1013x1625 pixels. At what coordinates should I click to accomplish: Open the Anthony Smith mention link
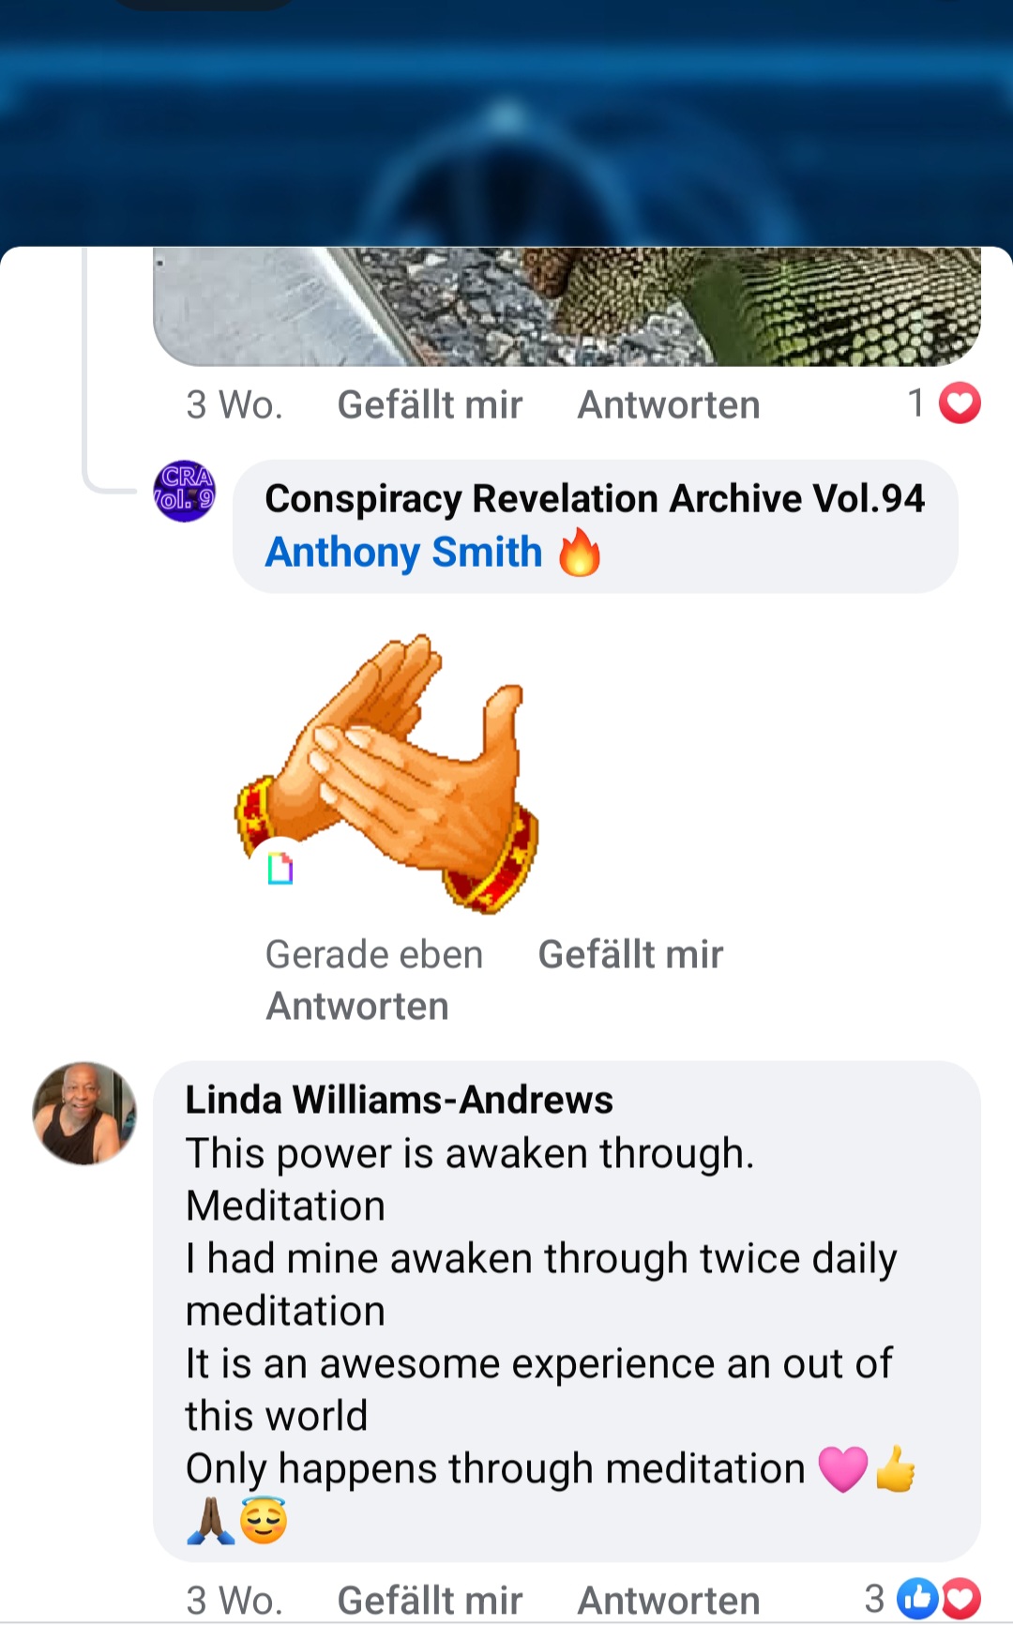[x=403, y=552]
